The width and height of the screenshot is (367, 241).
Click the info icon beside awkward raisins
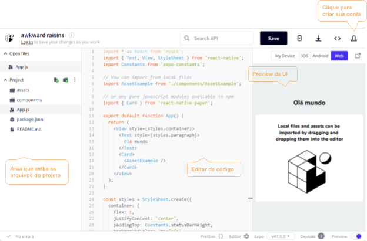tap(71, 35)
